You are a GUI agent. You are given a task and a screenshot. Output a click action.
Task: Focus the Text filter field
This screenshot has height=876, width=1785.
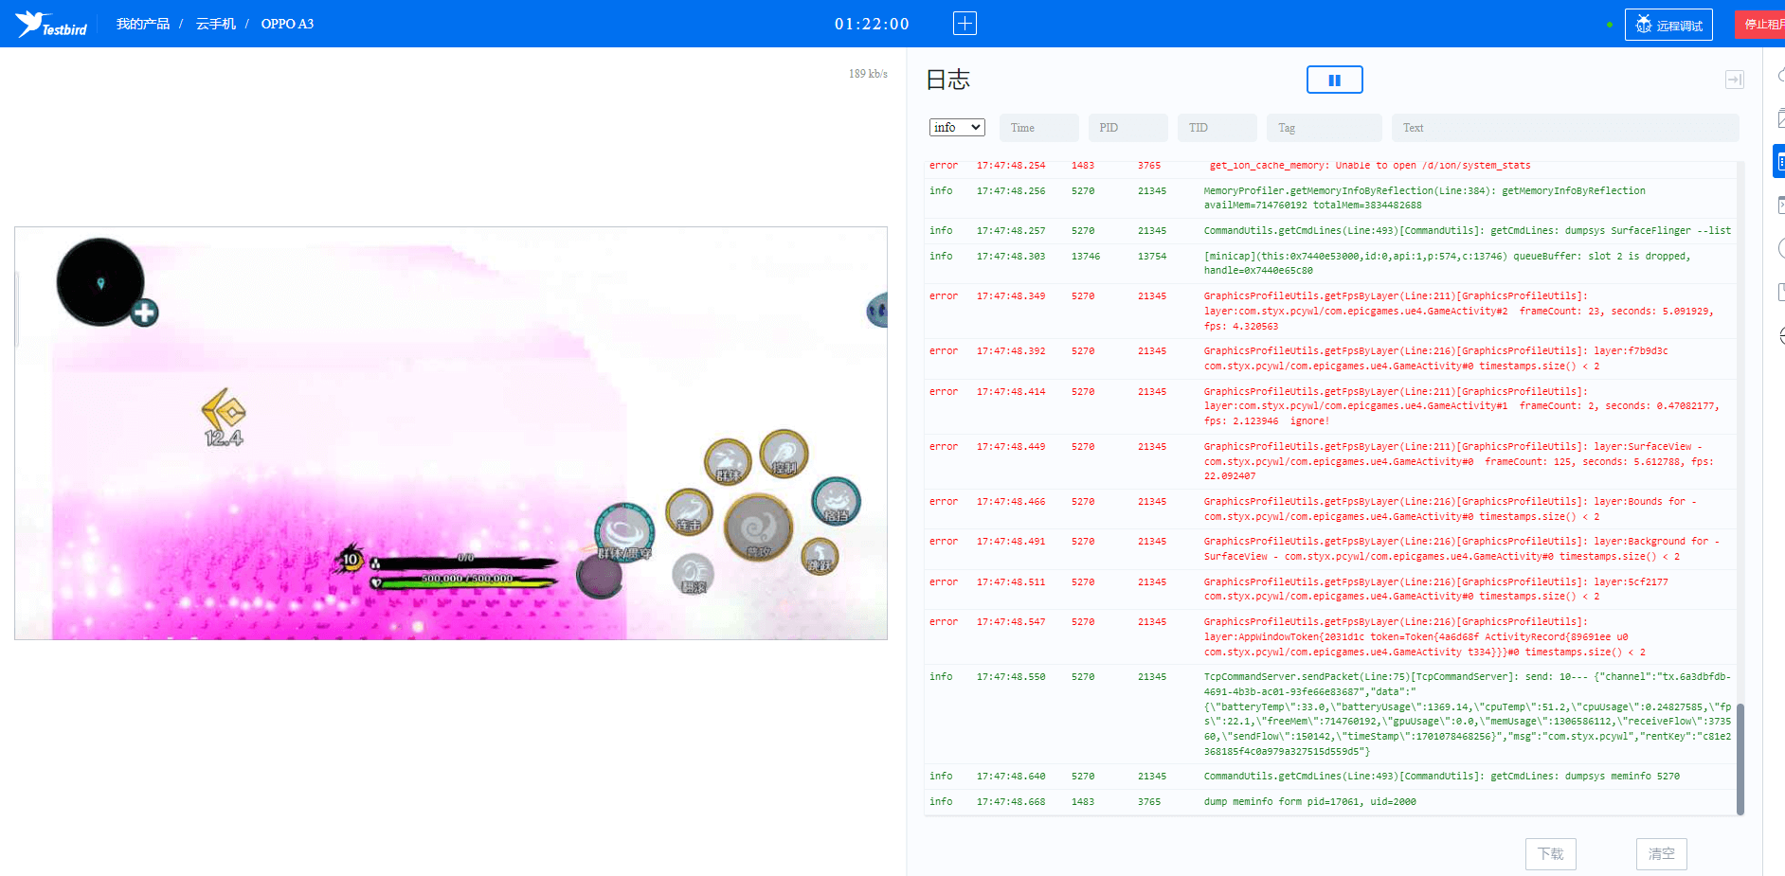(1565, 128)
